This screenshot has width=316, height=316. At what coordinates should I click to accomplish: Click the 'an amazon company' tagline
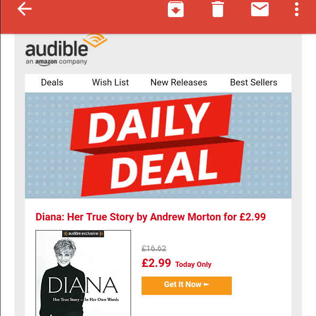[56, 62]
